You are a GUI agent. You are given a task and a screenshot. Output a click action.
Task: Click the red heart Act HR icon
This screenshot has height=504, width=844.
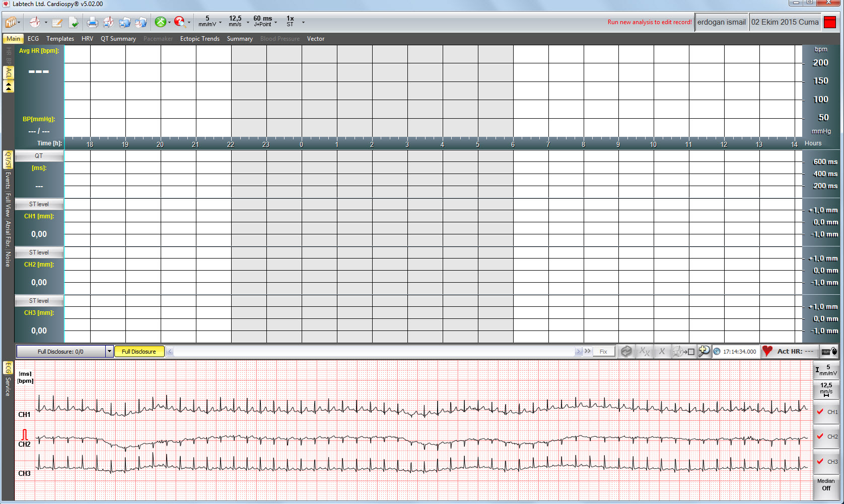click(x=767, y=351)
